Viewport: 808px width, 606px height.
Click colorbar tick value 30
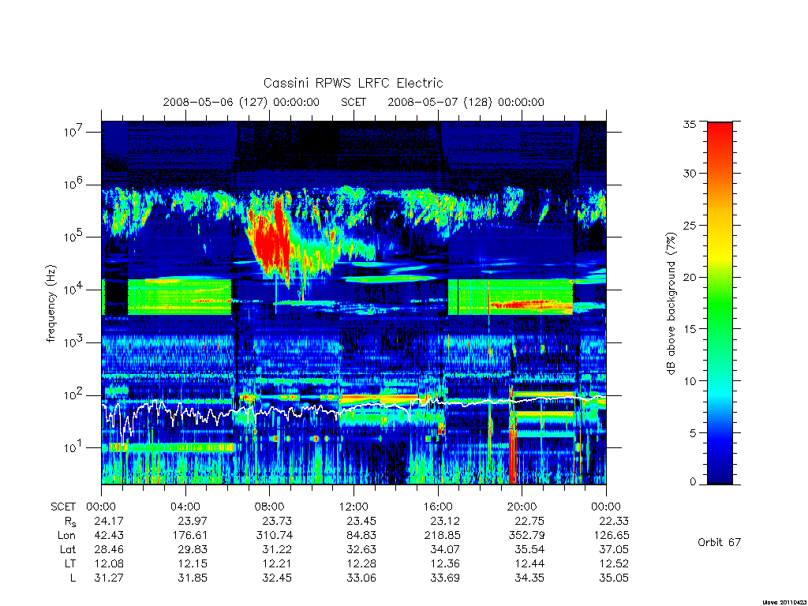690,174
